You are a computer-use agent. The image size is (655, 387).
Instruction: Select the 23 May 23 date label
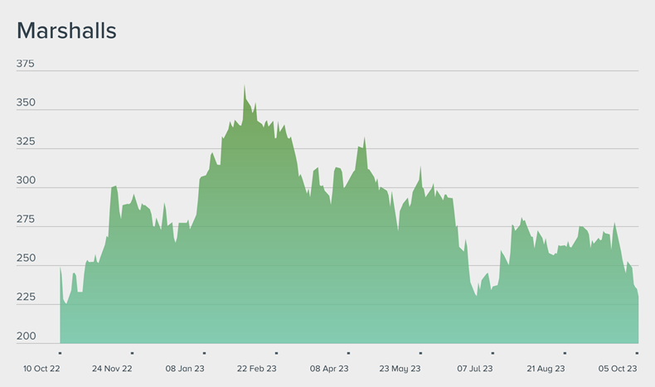400,369
